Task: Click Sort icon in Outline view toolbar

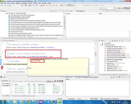Action: (112, 41)
